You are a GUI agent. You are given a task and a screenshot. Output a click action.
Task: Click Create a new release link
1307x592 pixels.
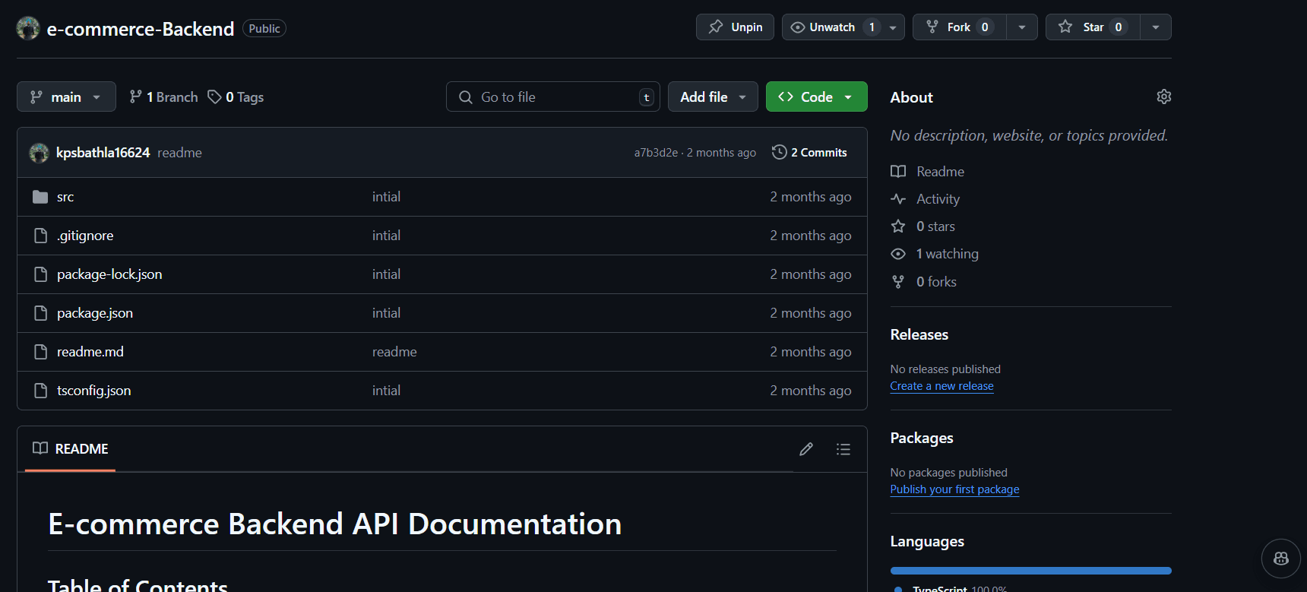(x=941, y=386)
